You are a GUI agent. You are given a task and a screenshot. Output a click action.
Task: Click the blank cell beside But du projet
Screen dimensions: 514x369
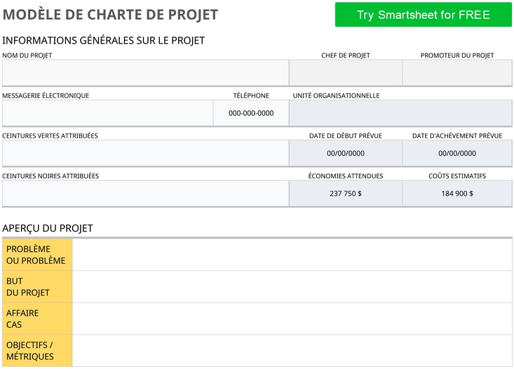(x=292, y=287)
